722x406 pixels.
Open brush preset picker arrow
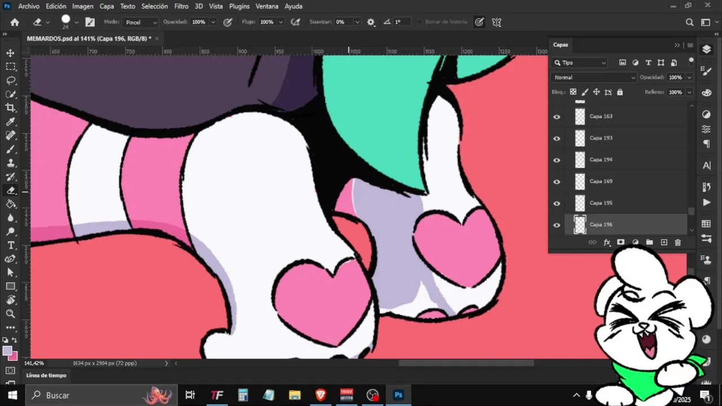pyautogui.click(x=76, y=23)
